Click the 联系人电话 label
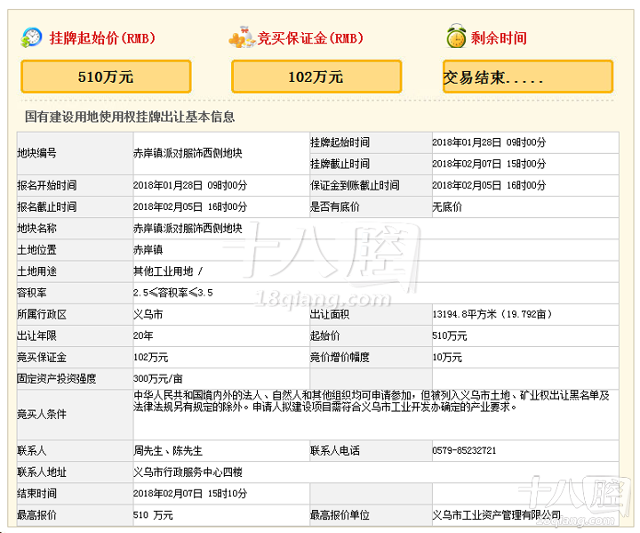The height and width of the screenshot is (533, 640). click(x=335, y=450)
